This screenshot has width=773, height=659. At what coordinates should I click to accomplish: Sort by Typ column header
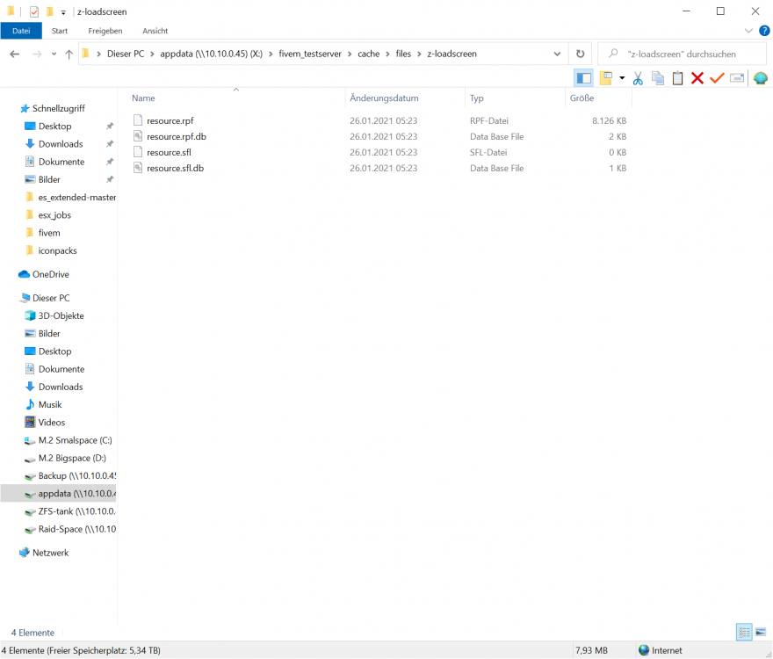(477, 98)
